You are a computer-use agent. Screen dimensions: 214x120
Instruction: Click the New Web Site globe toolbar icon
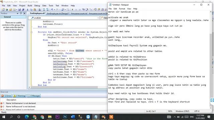point(7,10)
